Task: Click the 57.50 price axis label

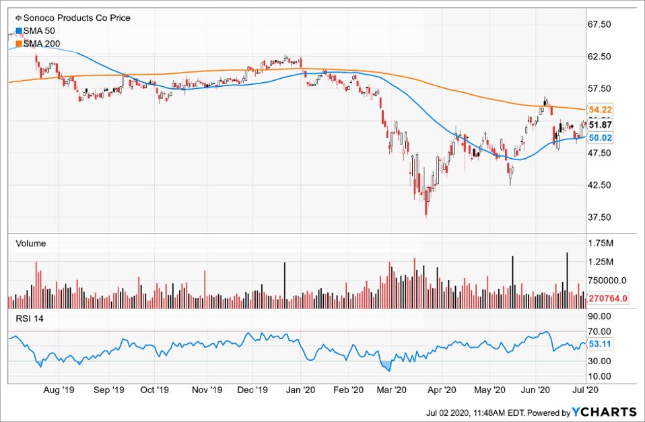Action: [599, 89]
